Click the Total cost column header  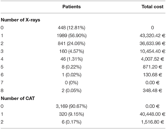coord(153,7)
